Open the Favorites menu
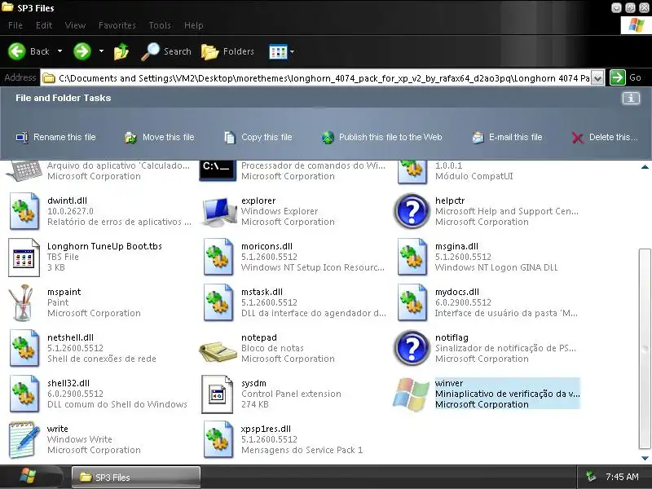 click(117, 25)
